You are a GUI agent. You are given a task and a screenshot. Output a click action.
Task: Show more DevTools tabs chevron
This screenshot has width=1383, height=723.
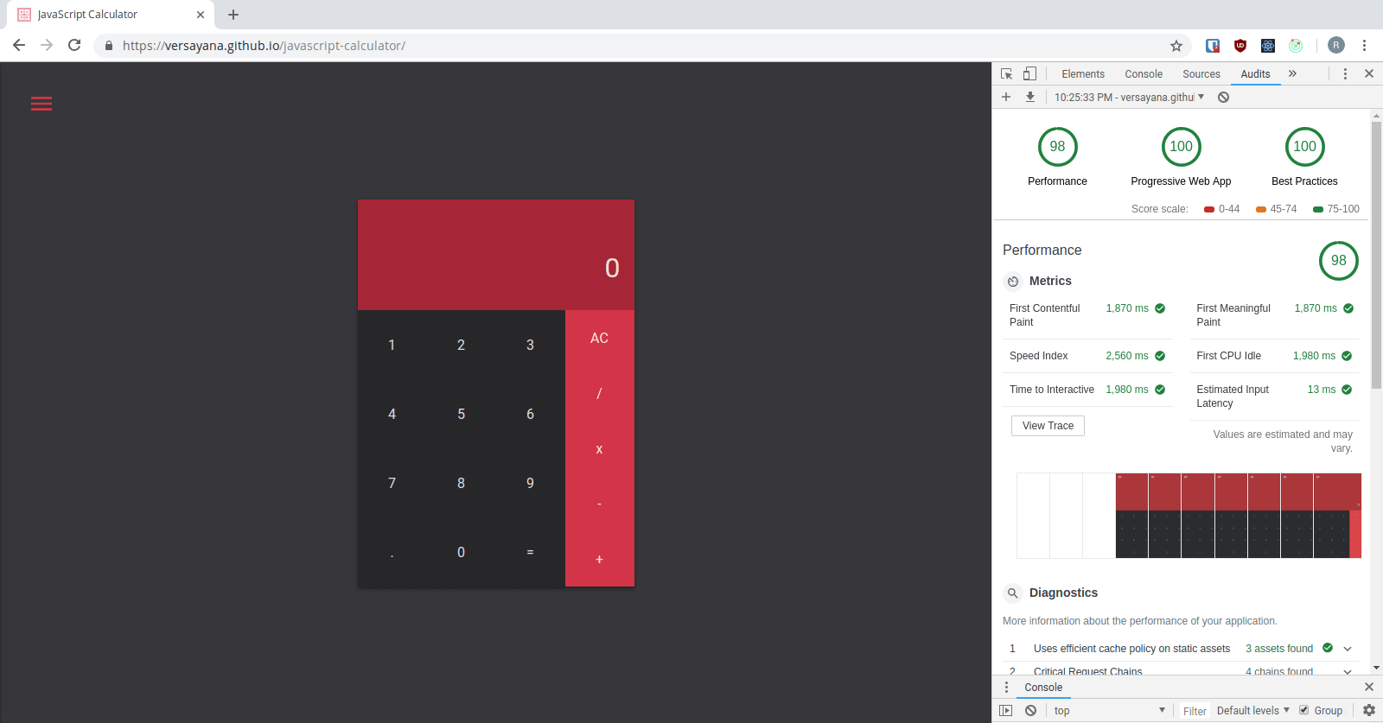[x=1292, y=74]
